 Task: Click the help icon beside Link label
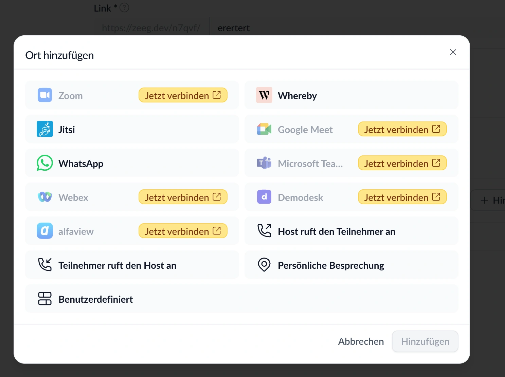[124, 7]
